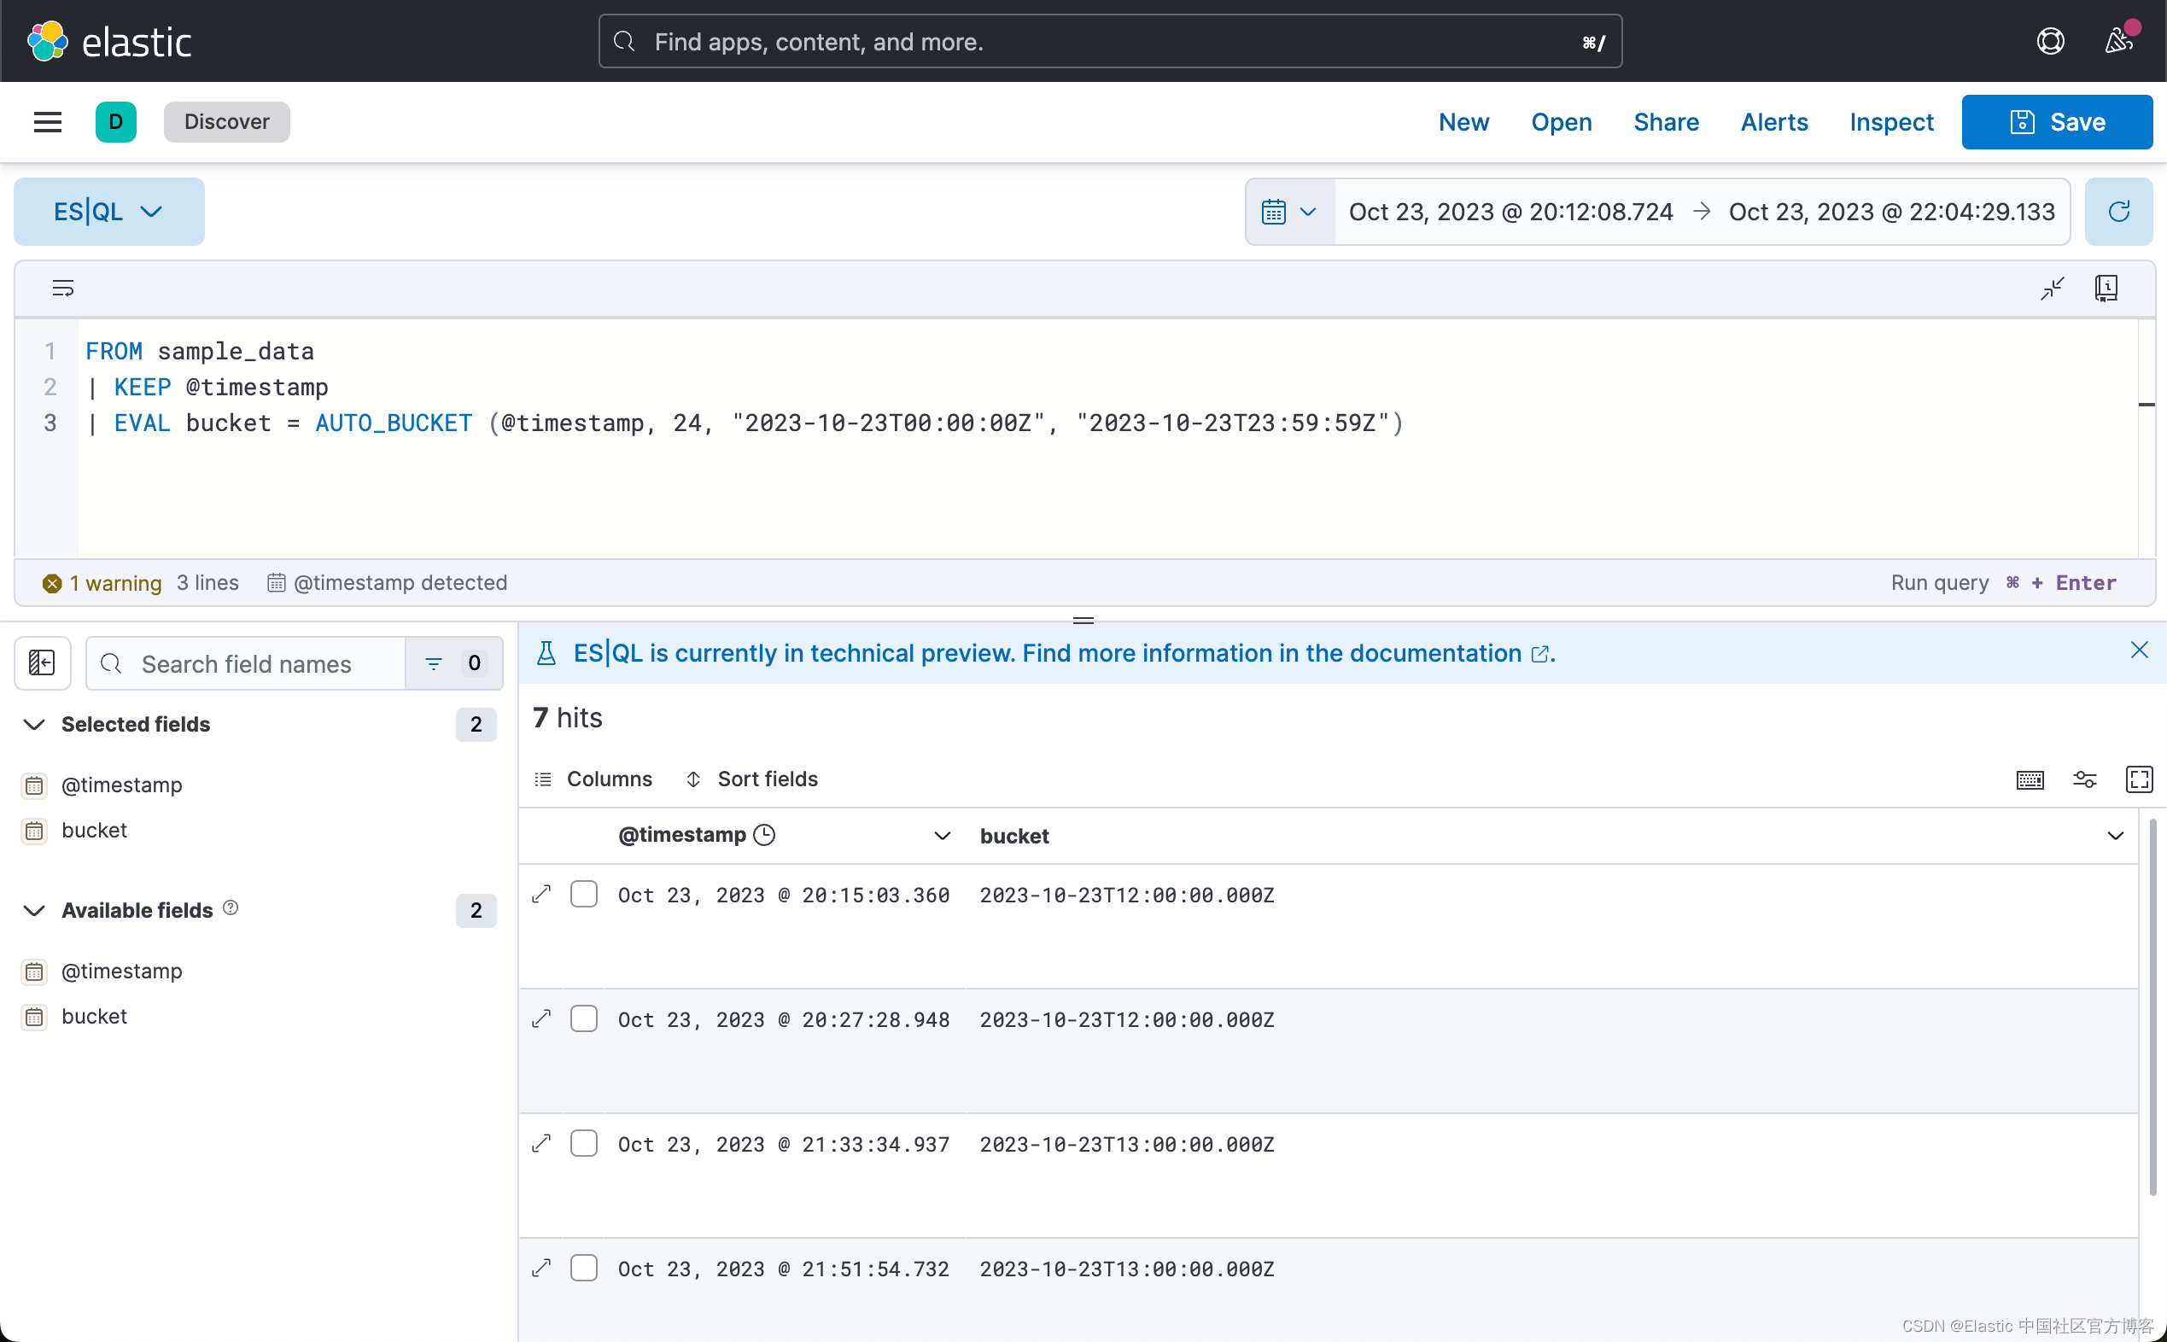The height and width of the screenshot is (1342, 2167).
Task: Enter full screen for results grid
Action: 2139,779
